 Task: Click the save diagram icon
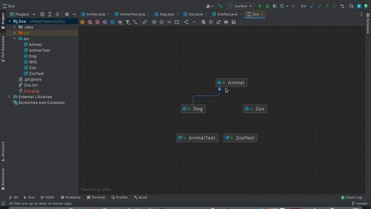(234, 22)
